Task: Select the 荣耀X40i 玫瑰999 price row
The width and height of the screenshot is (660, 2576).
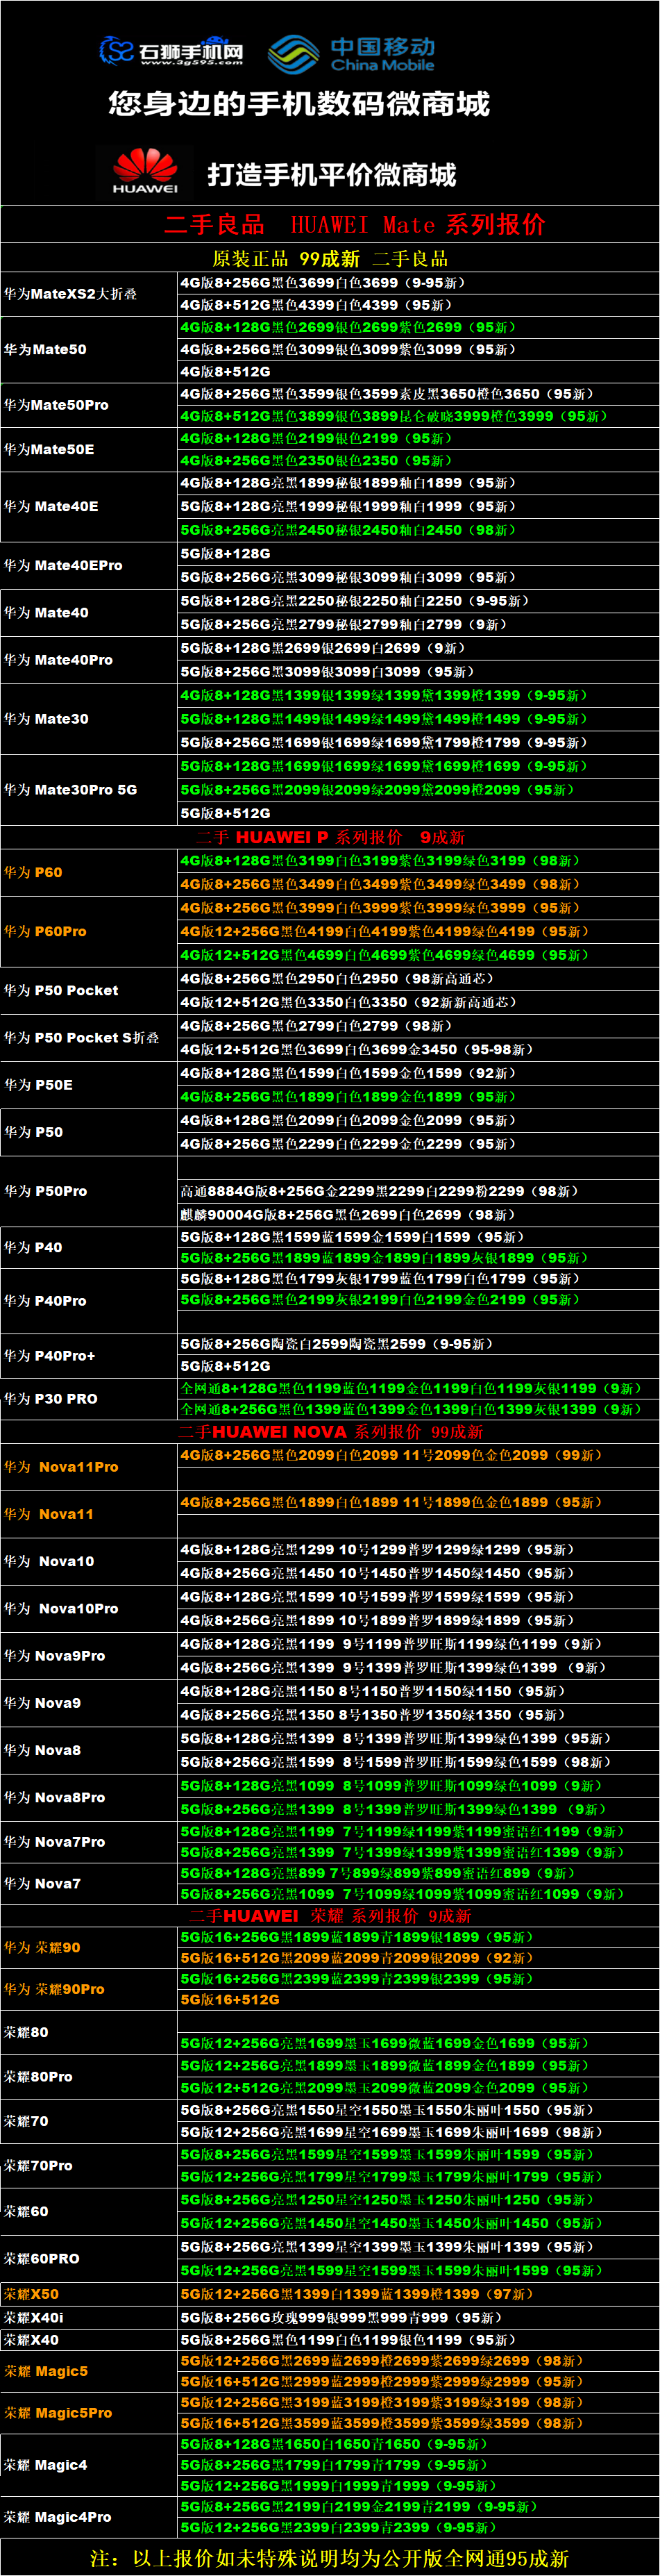Action: tap(418, 2317)
